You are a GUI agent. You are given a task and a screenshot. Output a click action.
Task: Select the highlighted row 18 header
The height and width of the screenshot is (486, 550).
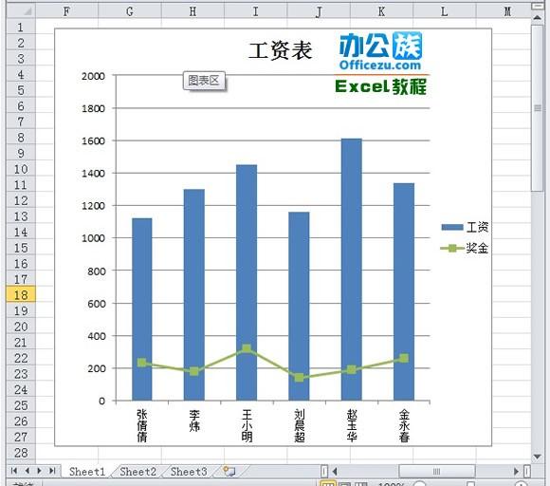21,294
